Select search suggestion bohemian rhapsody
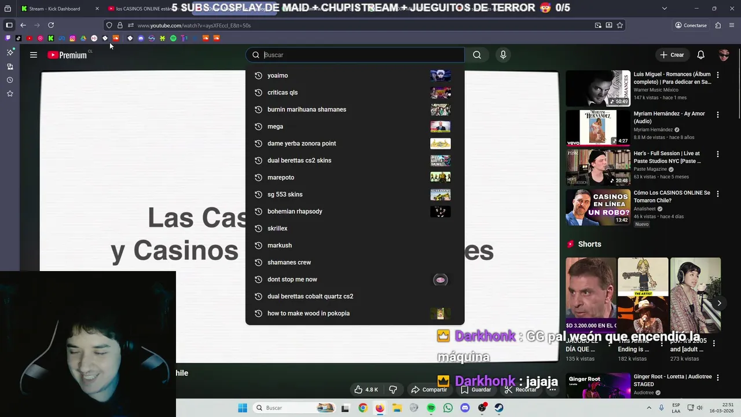The width and height of the screenshot is (741, 417). pos(355,211)
